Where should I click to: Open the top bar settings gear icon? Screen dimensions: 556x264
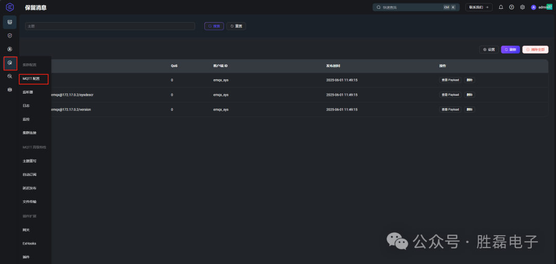coord(523,7)
